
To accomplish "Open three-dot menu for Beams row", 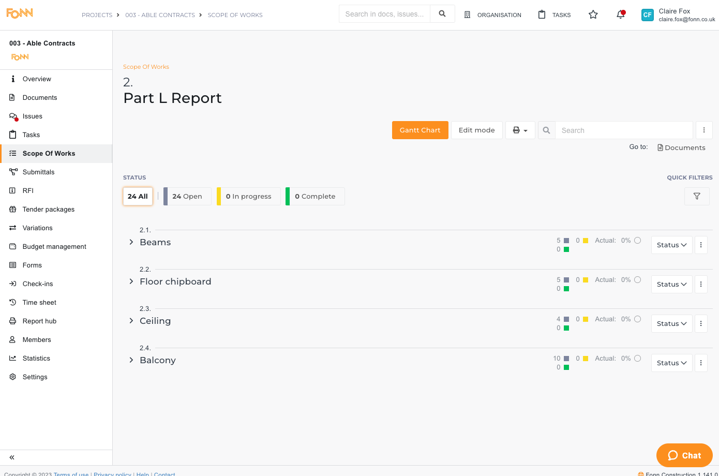I will pos(701,245).
